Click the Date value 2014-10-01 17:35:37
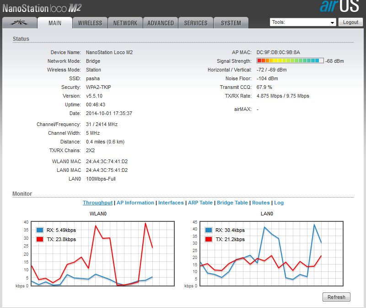Screen dimensions: 366x308 109,113
